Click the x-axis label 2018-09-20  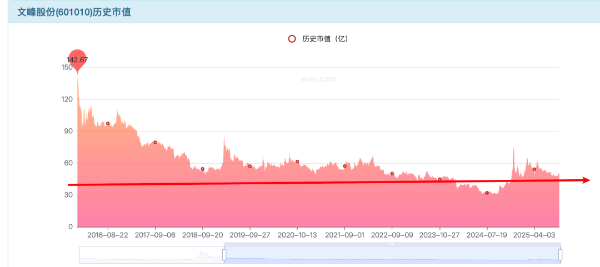pyautogui.click(x=202, y=235)
